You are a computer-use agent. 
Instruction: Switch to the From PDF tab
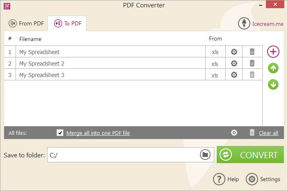click(26, 23)
